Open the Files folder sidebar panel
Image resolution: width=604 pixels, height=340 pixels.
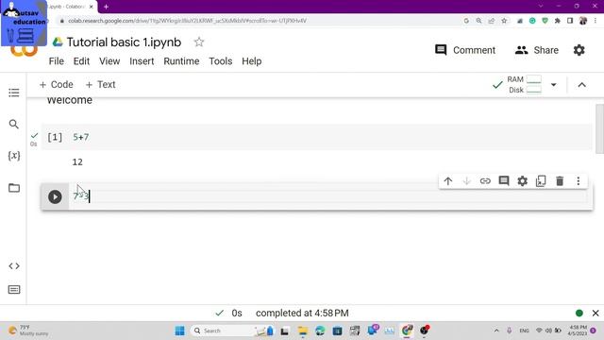pyautogui.click(x=14, y=188)
